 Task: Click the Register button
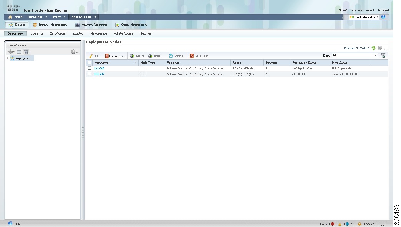point(112,56)
